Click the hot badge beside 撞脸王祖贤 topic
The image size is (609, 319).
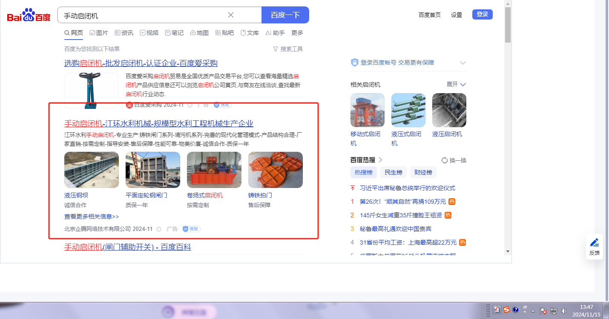pyautogui.click(x=448, y=215)
